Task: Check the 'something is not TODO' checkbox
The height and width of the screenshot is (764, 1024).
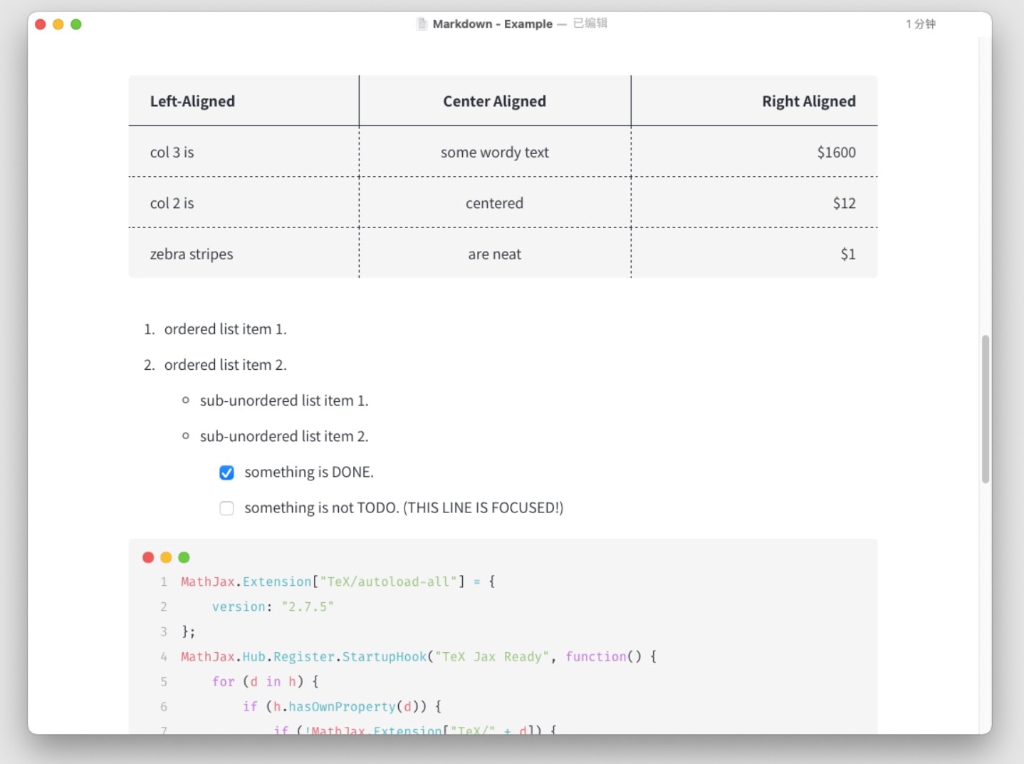Action: (226, 508)
